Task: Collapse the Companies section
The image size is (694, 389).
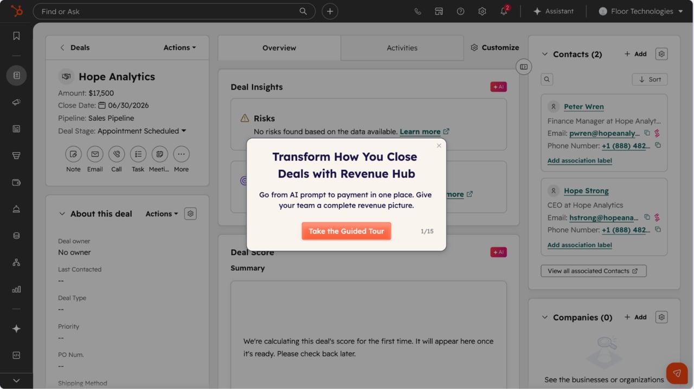Action: click(545, 317)
